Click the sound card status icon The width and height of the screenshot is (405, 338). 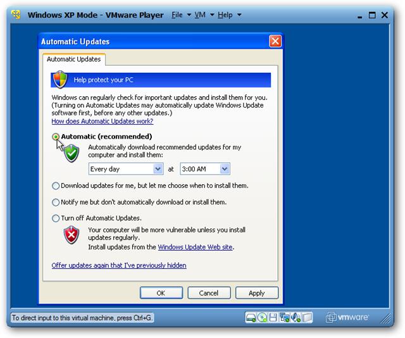click(296, 318)
